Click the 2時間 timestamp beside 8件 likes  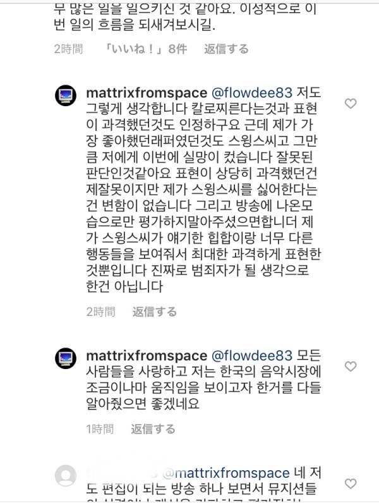click(68, 49)
